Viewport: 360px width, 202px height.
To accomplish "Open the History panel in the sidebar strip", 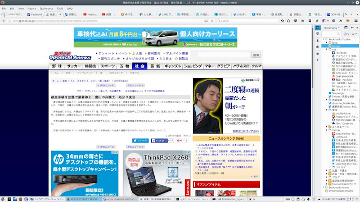I will pyautogui.click(x=318, y=34).
